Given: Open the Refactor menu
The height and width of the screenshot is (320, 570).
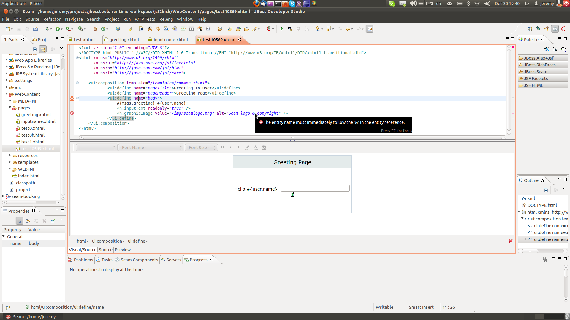Looking at the screenshot, I should coord(52,19).
